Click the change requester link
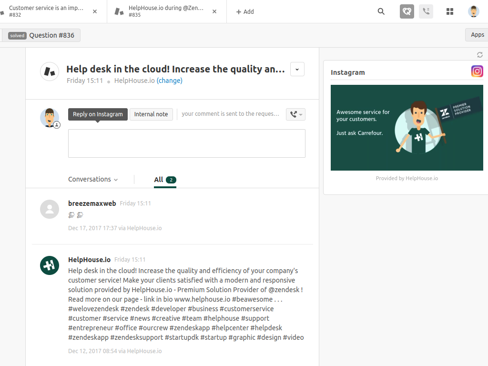 pyautogui.click(x=170, y=81)
